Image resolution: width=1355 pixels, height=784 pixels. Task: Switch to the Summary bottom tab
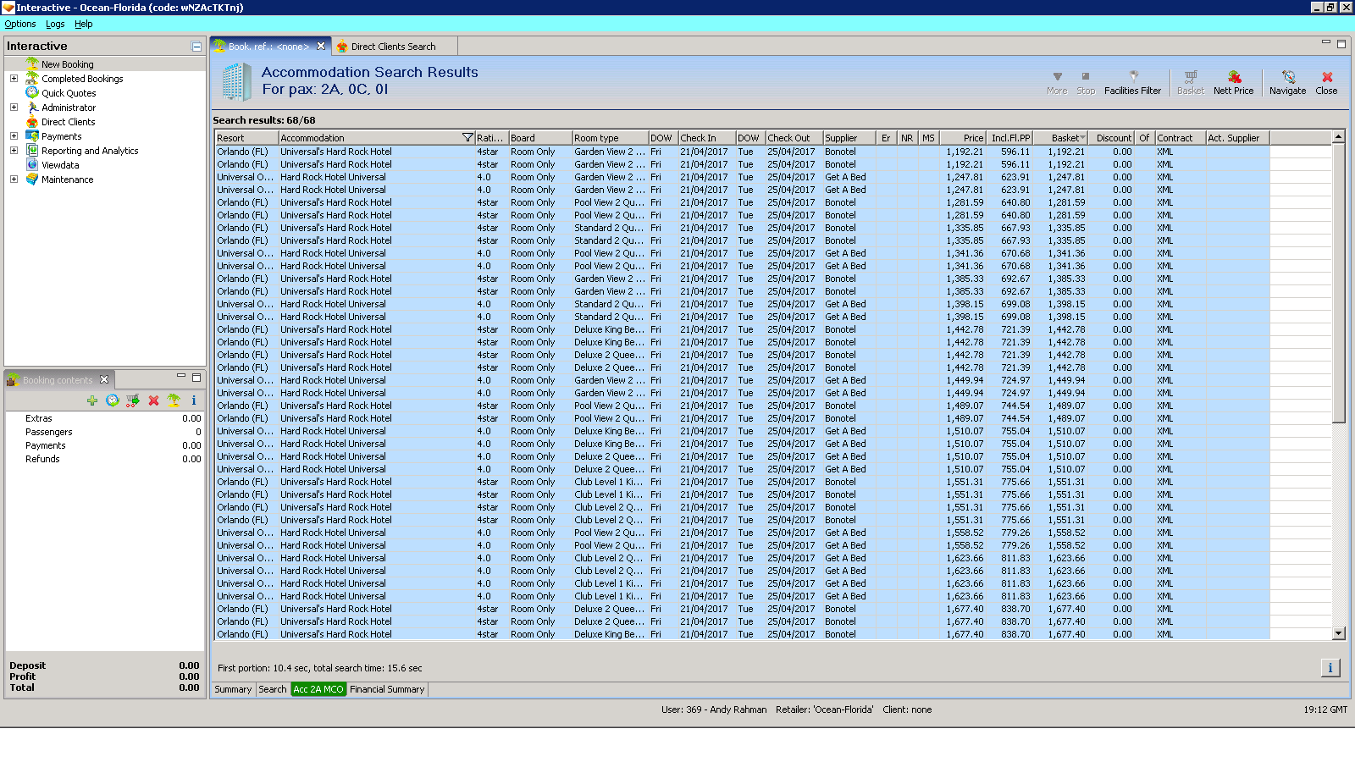pyautogui.click(x=233, y=689)
